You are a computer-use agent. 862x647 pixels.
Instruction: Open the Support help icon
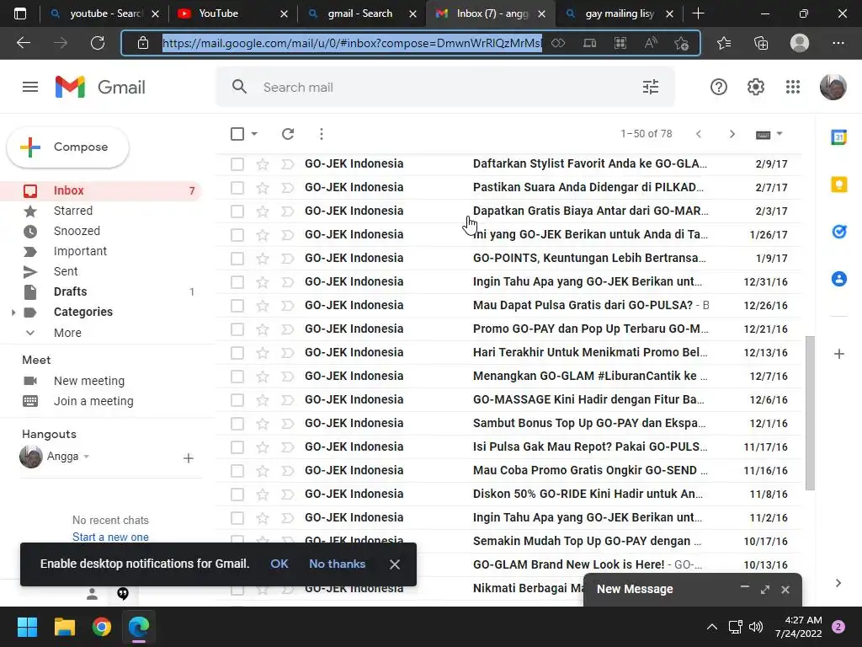click(719, 87)
